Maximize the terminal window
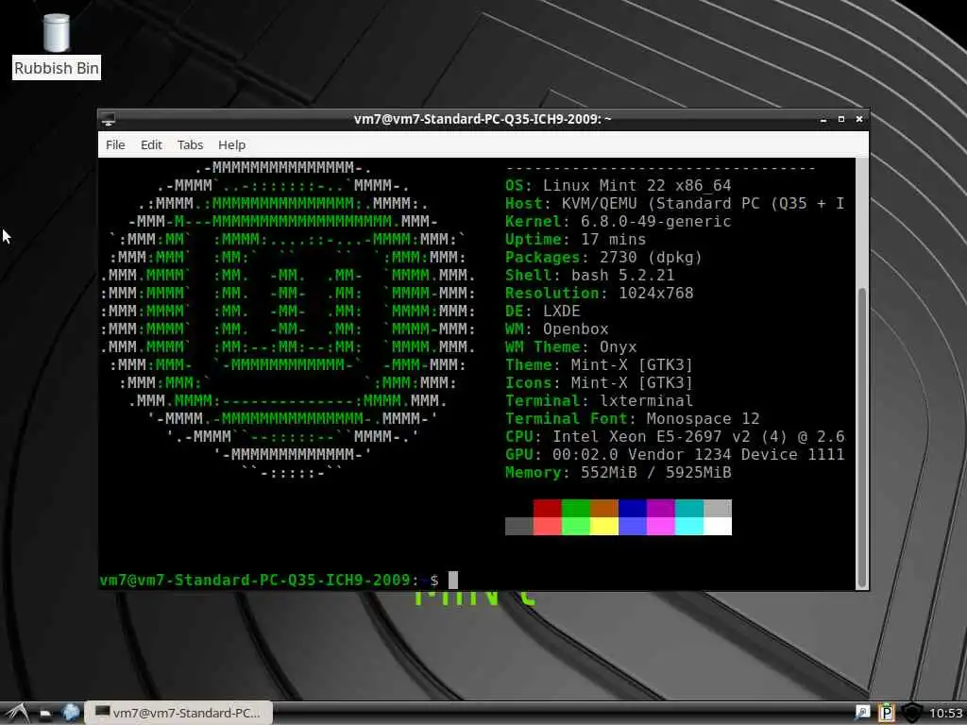The width and height of the screenshot is (967, 725). 841,119
